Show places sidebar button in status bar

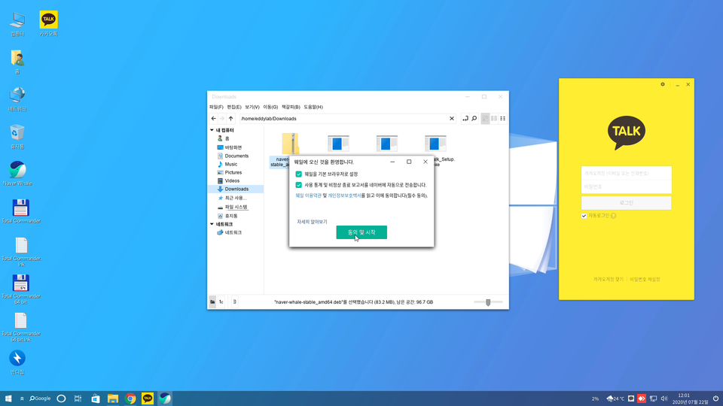click(x=212, y=302)
